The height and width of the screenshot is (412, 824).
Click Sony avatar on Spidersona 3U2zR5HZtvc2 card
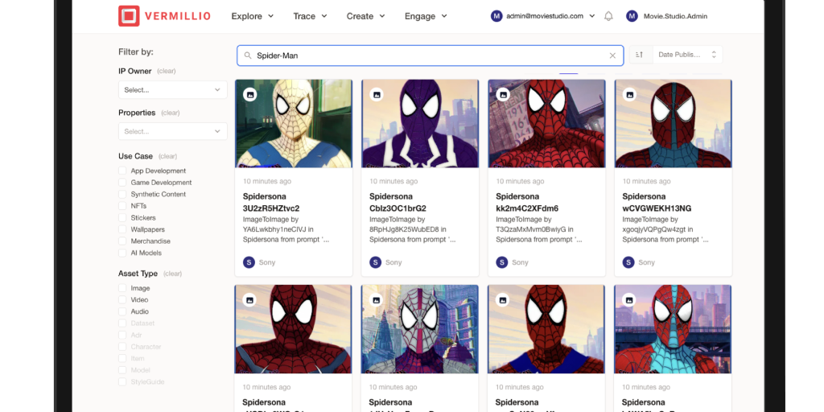tap(249, 262)
